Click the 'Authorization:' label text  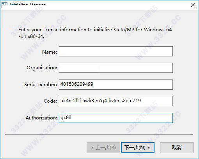tap(41, 118)
